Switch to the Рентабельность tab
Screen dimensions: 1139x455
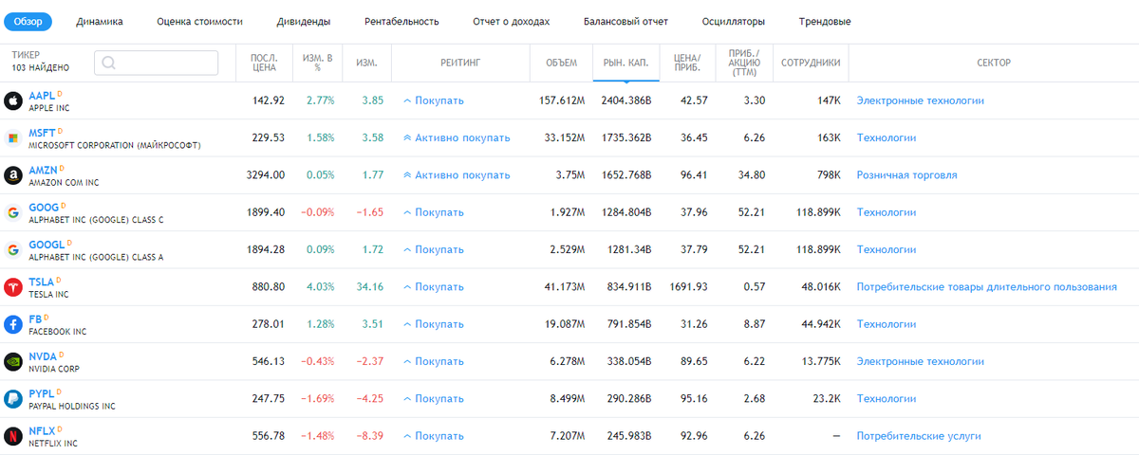click(x=401, y=21)
